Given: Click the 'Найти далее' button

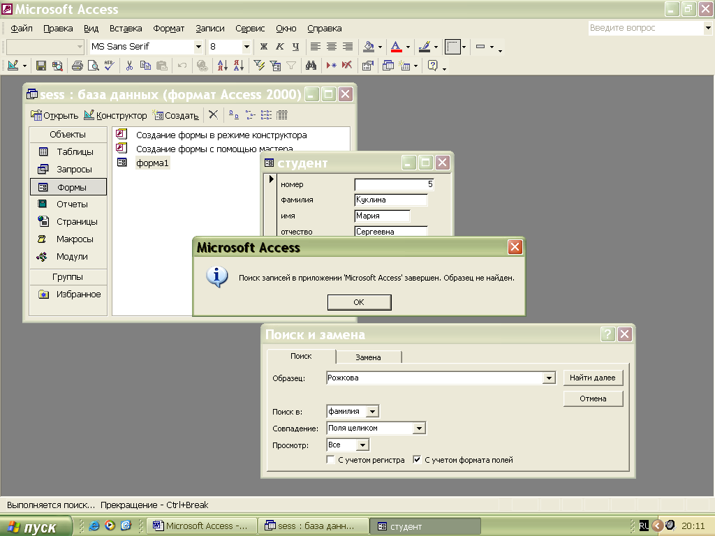Looking at the screenshot, I should (x=593, y=378).
